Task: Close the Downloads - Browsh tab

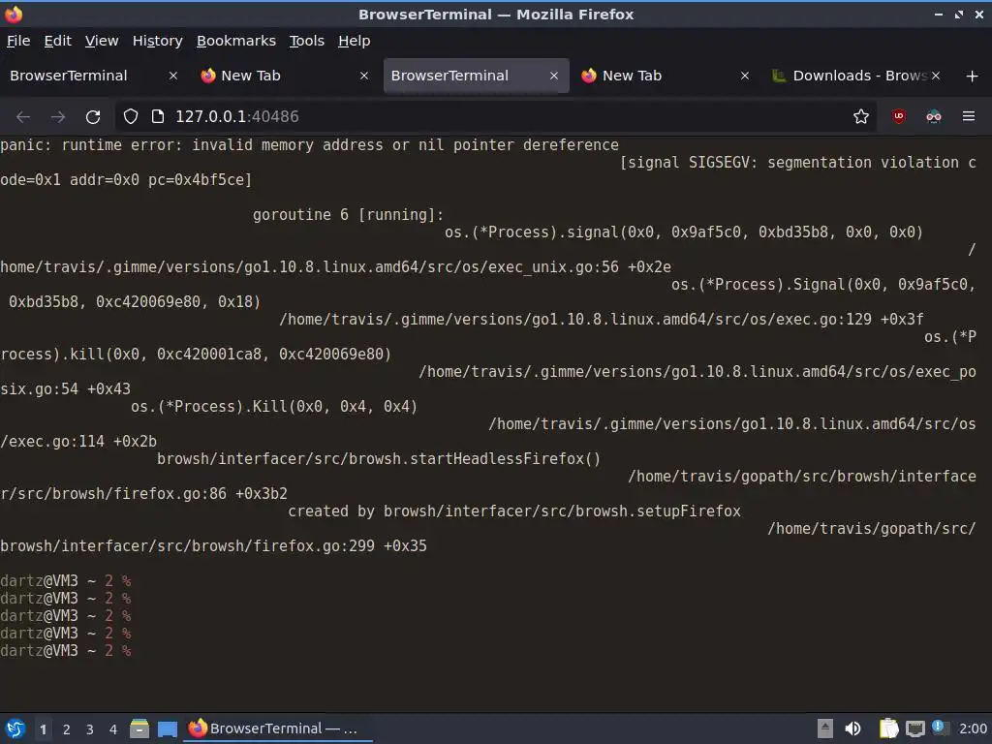Action: pos(936,76)
